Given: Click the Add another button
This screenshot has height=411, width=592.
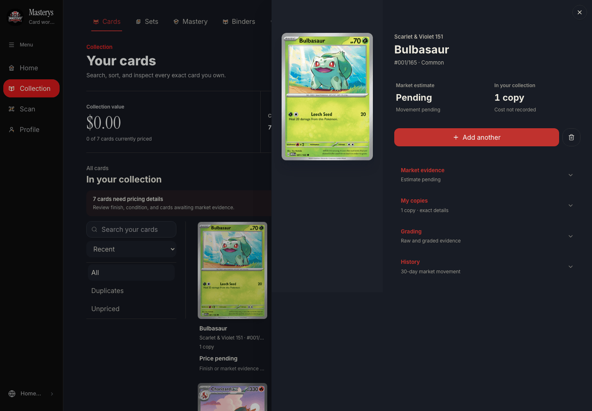Looking at the screenshot, I should 476,137.
